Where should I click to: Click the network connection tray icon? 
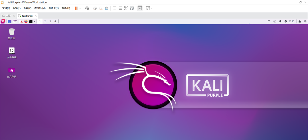269,21
